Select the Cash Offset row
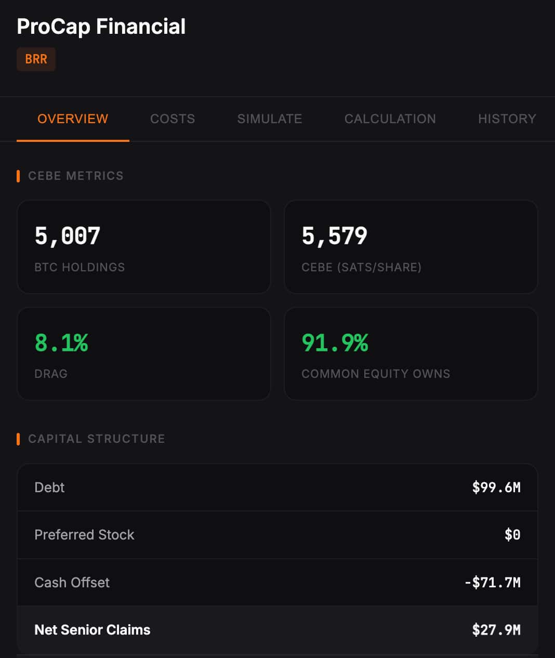Screen dimensions: 555x658 click(x=277, y=582)
